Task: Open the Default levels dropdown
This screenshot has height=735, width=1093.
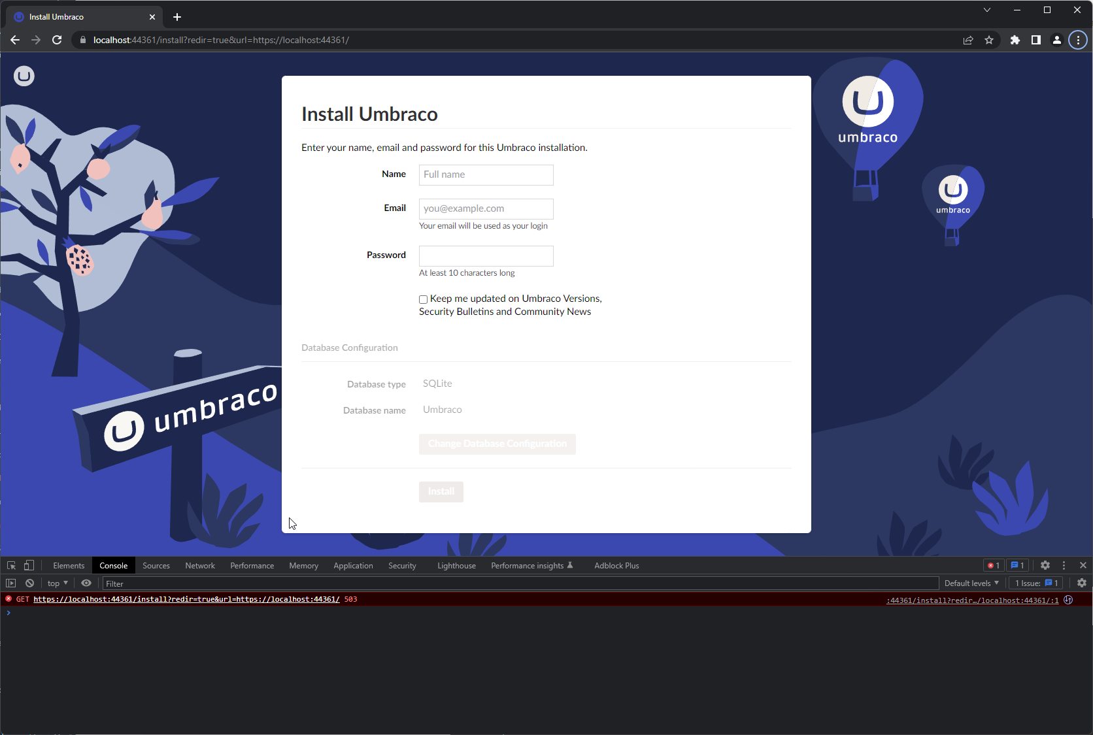Action: 971,583
